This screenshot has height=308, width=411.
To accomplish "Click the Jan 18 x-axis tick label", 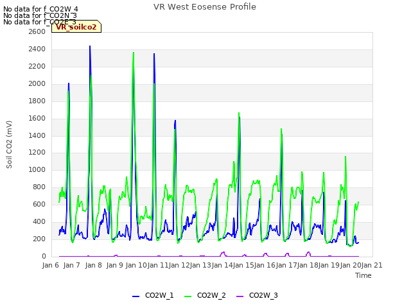I will click(308, 265).
